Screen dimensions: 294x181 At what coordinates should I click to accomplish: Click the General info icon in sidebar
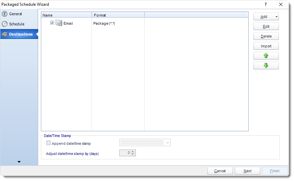click(x=4, y=14)
